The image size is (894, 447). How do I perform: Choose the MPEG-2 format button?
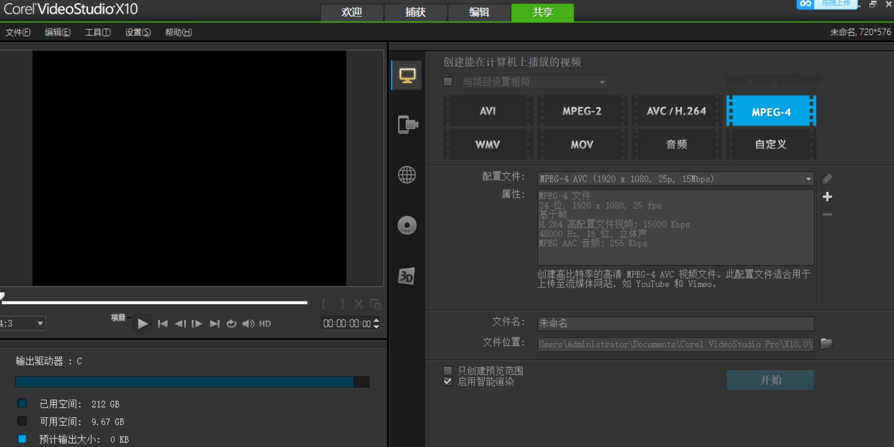click(582, 111)
